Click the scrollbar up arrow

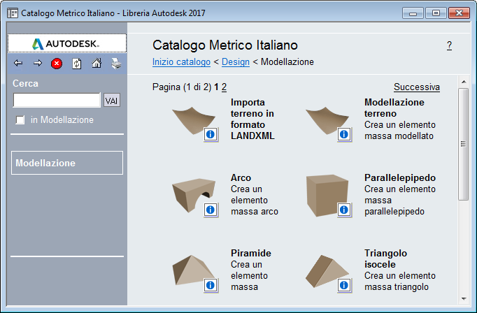point(464,82)
